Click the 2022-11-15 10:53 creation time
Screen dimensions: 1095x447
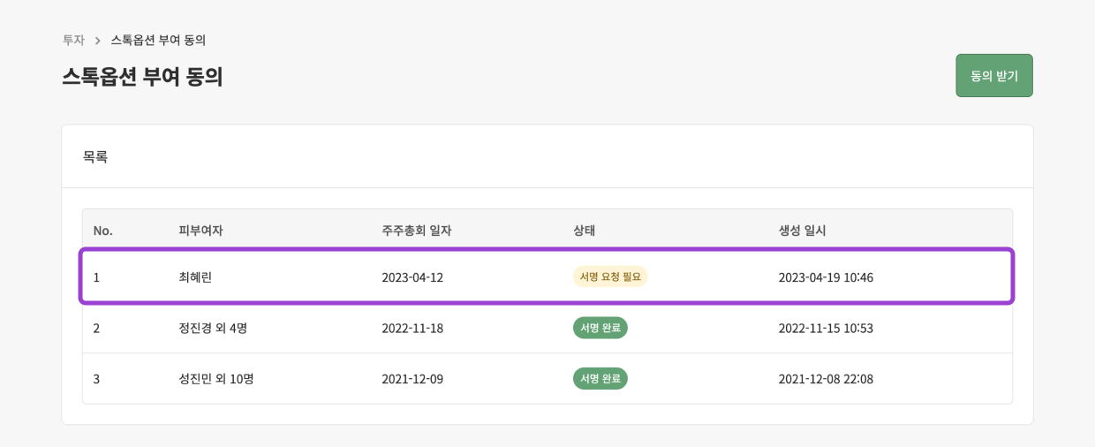click(826, 328)
